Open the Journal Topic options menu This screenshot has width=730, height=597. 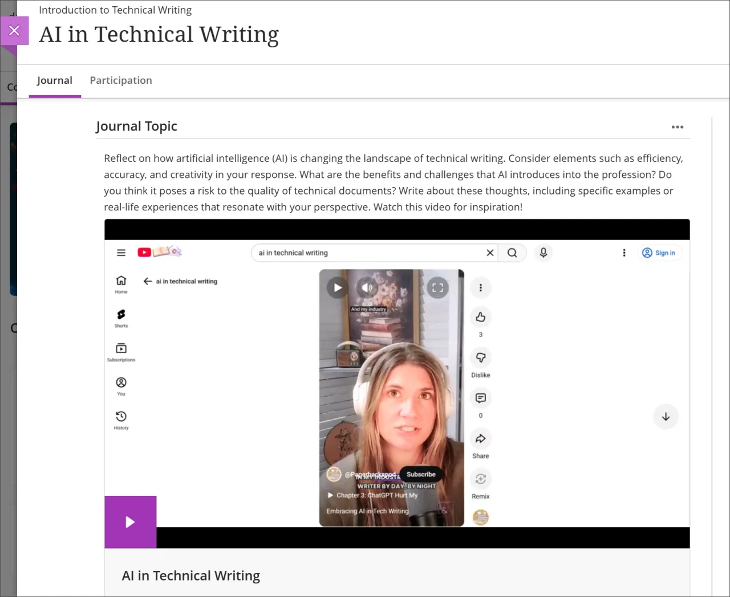678,127
